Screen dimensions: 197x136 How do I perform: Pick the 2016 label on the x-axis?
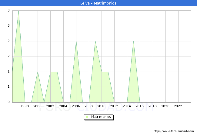140,106
